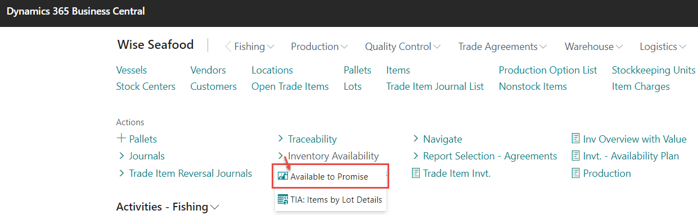Expand the Journals action group
The width and height of the screenshot is (698, 215).
coord(141,156)
